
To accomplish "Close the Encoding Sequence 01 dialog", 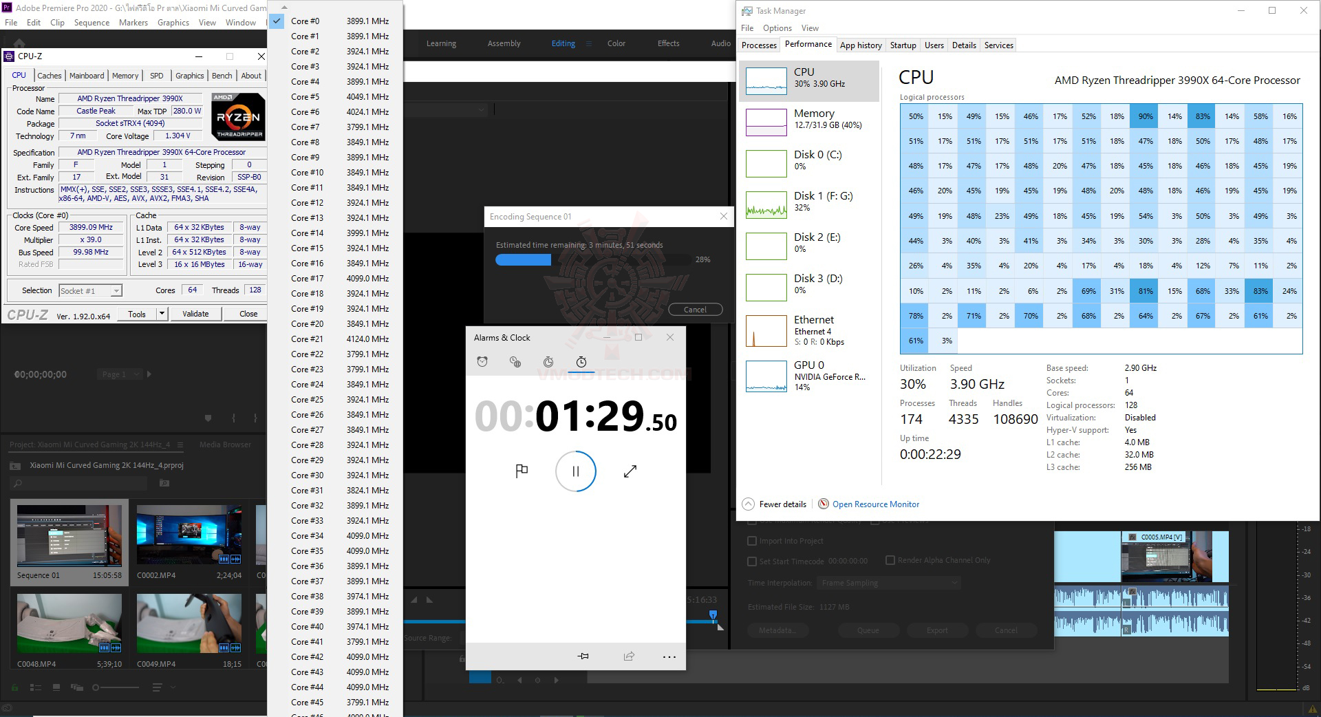I will tap(724, 216).
